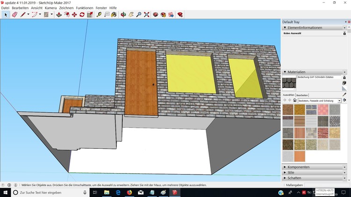Close the Schatten panel with its x

[344, 178]
